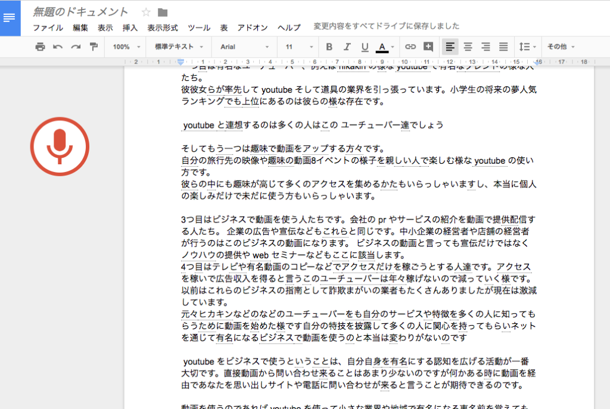Toggle underline formatting

[x=365, y=46]
